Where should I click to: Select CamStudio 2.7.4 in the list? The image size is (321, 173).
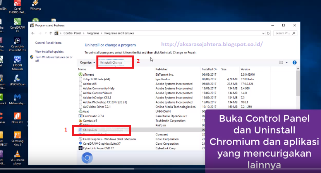91,116
